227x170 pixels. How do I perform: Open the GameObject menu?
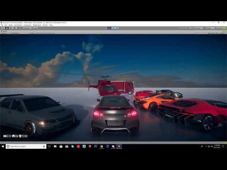[18, 25]
